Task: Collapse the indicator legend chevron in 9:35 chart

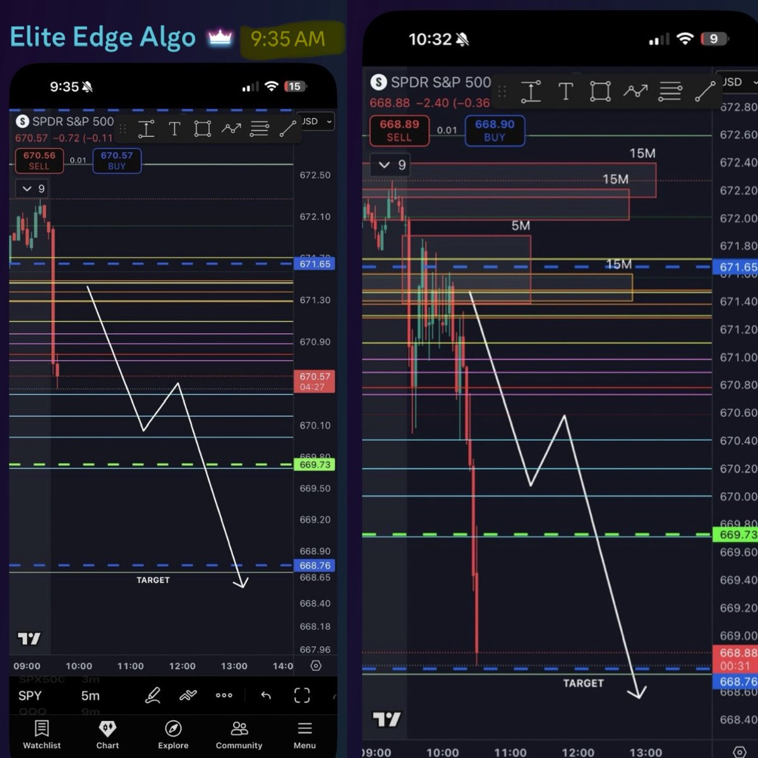Action: pos(27,188)
